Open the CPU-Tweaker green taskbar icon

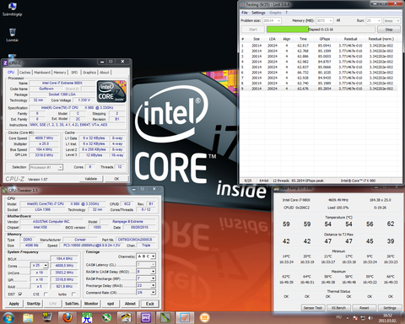[165, 318]
